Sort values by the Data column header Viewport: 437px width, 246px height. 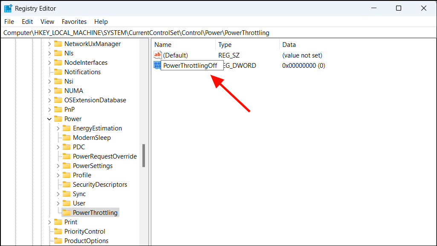coord(289,44)
